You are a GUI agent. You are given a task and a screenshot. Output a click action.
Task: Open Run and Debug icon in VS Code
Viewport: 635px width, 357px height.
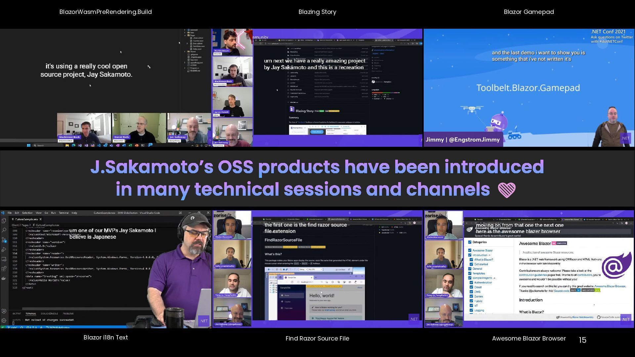point(4,249)
